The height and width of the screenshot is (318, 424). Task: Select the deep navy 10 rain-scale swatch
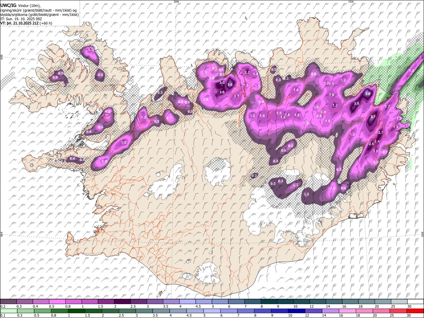pyautogui.click(x=296, y=311)
